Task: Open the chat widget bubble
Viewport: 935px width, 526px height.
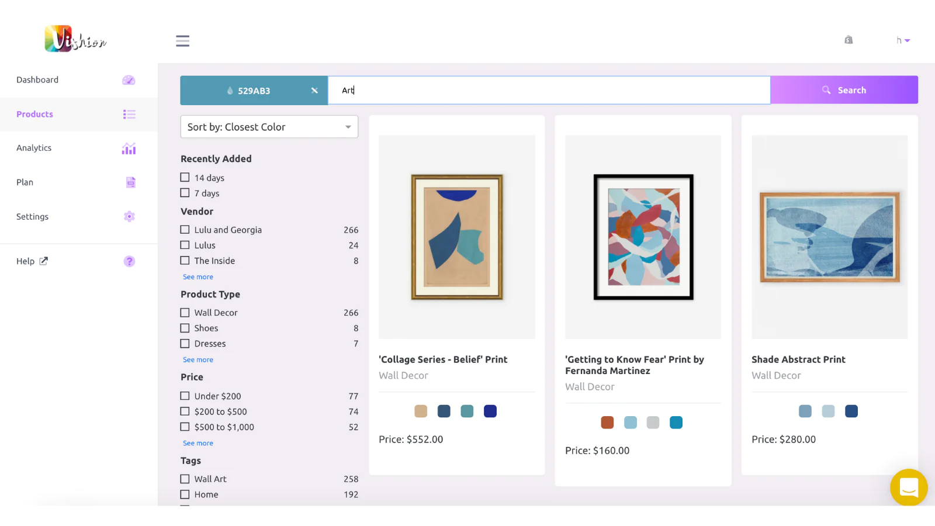Action: click(909, 487)
